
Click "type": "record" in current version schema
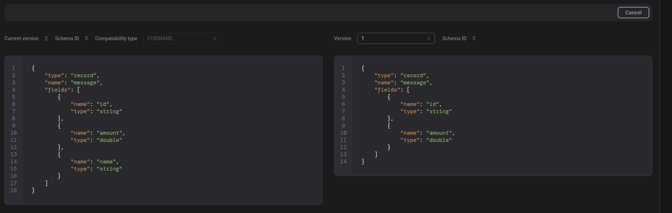(72, 75)
